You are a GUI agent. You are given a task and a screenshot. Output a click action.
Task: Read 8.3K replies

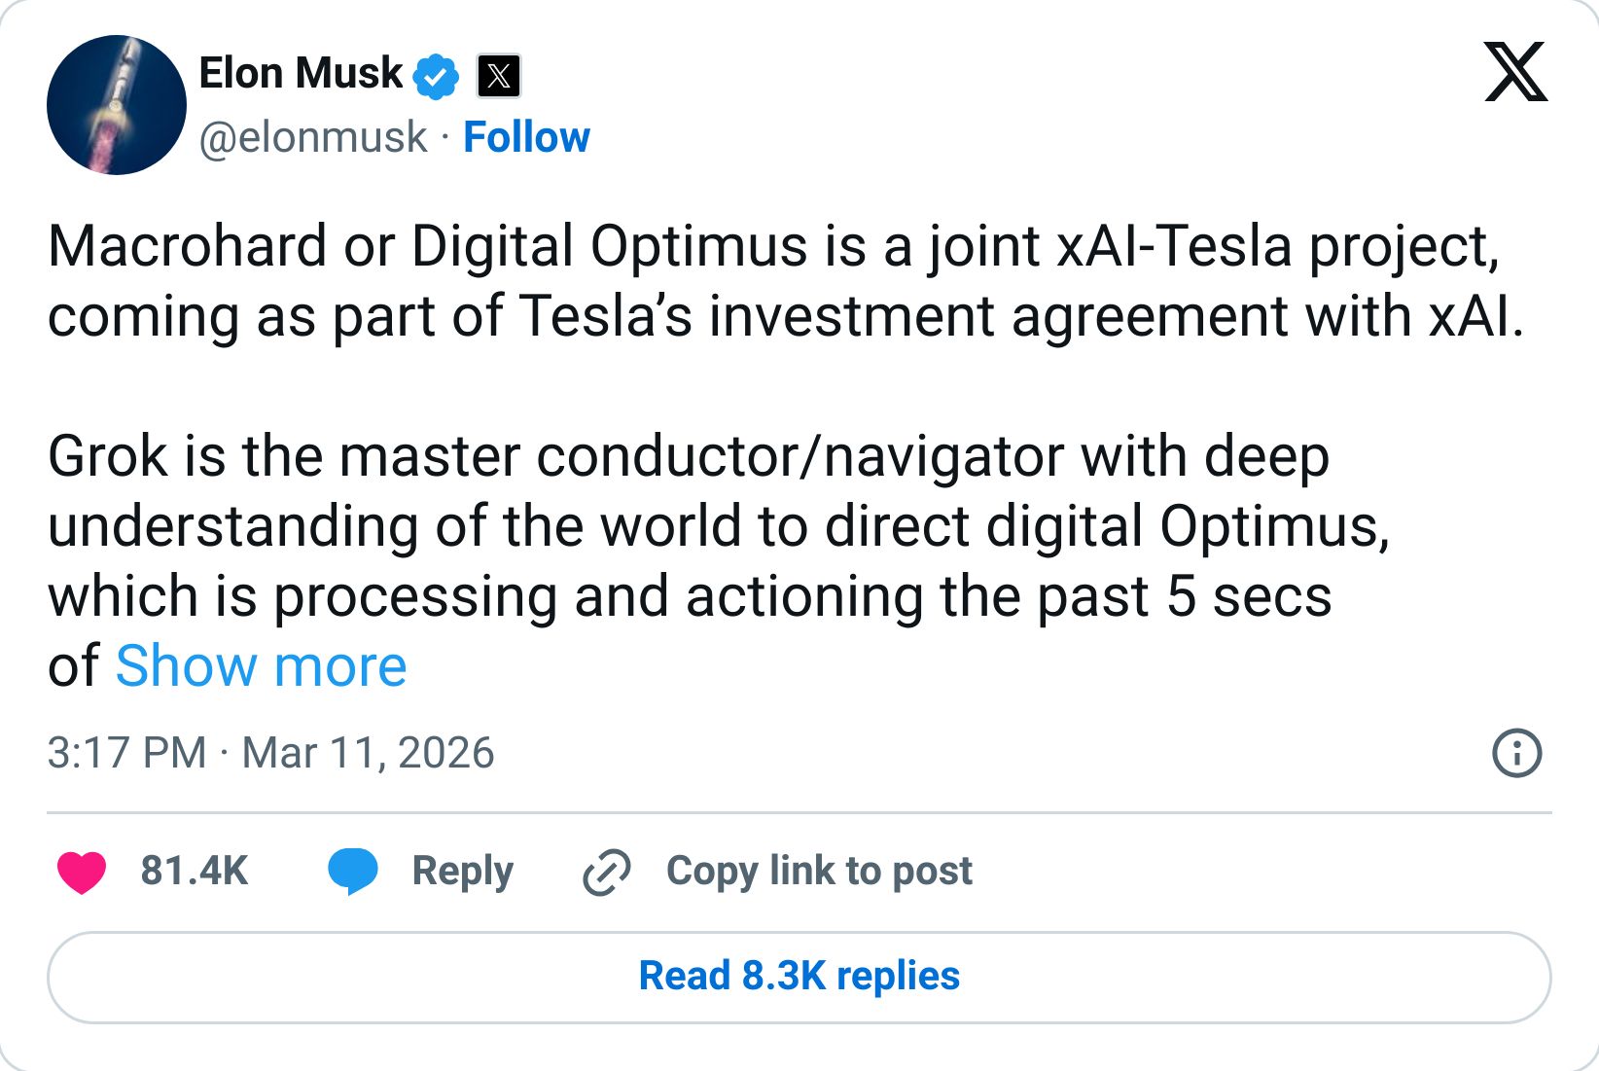tap(798, 976)
